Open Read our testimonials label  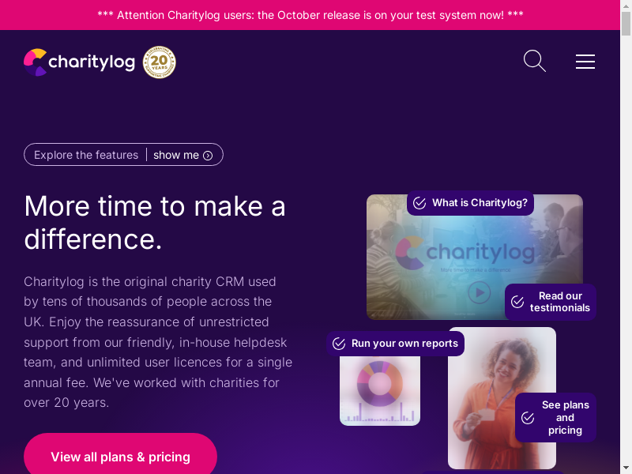pyautogui.click(x=560, y=302)
